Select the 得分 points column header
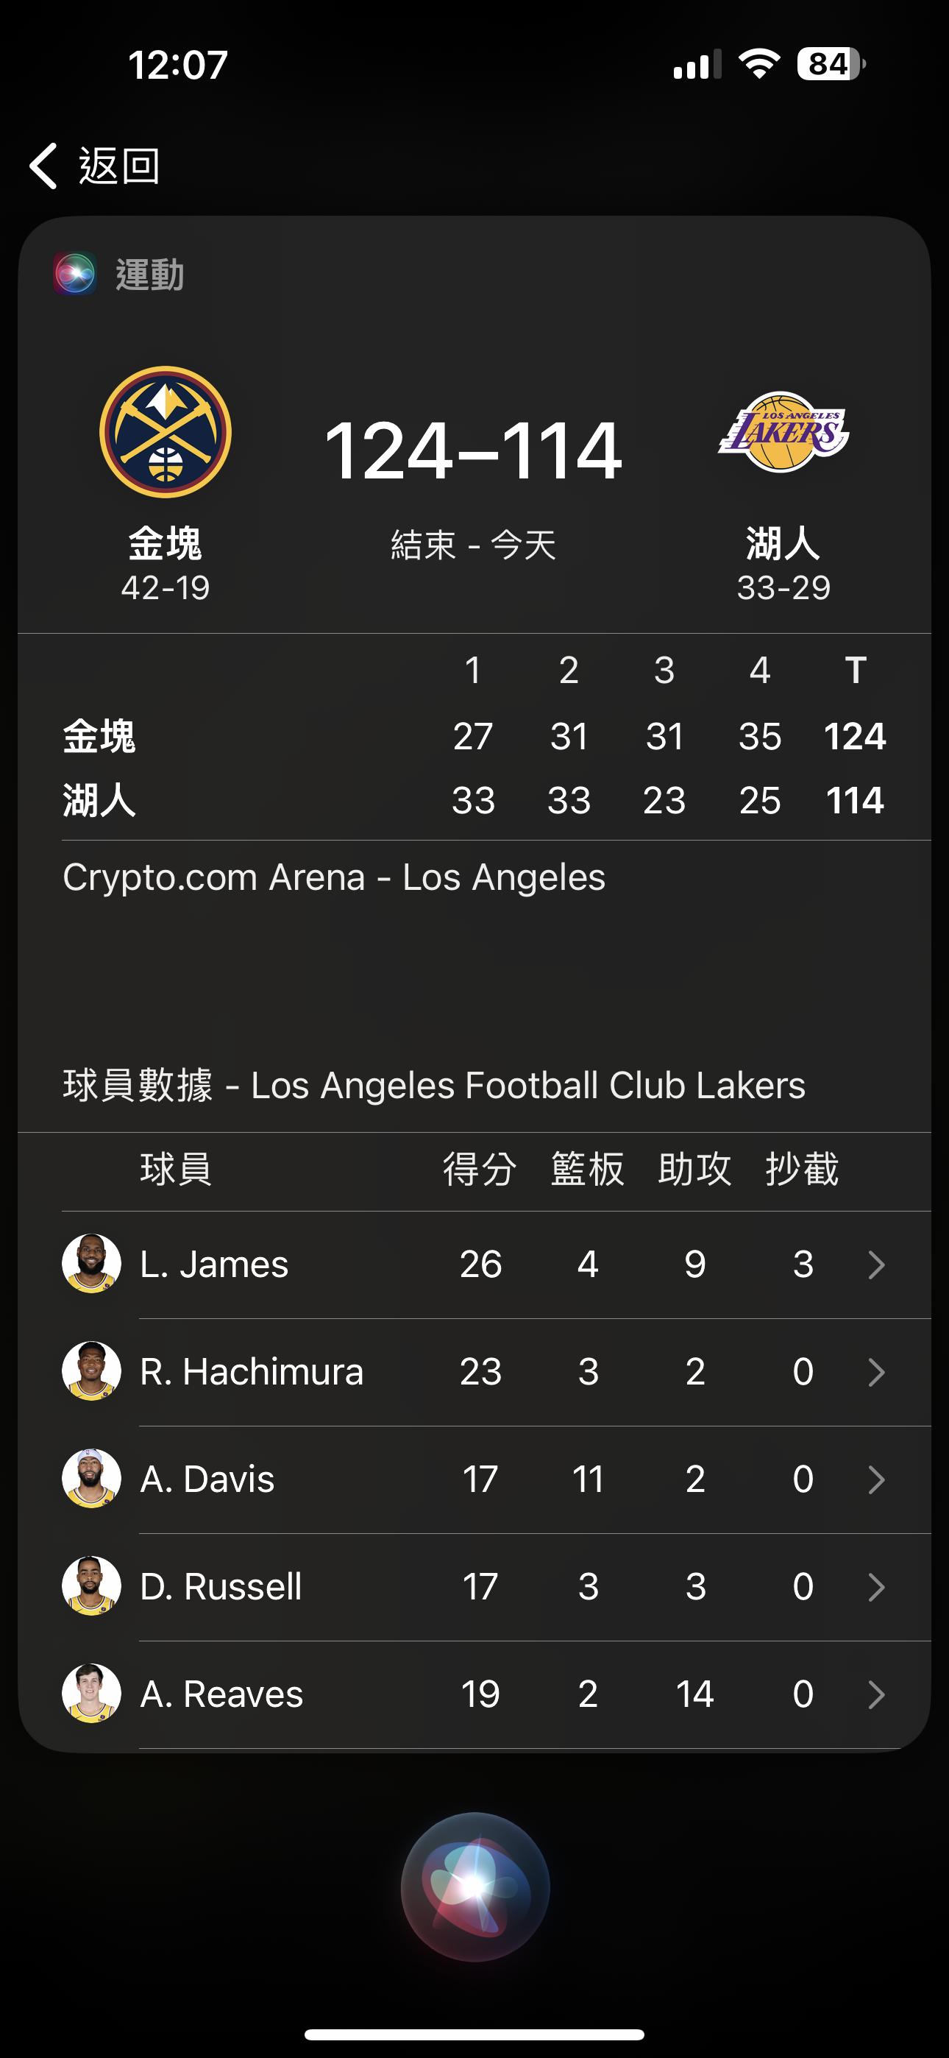Image resolution: width=949 pixels, height=2058 pixels. [x=480, y=1170]
